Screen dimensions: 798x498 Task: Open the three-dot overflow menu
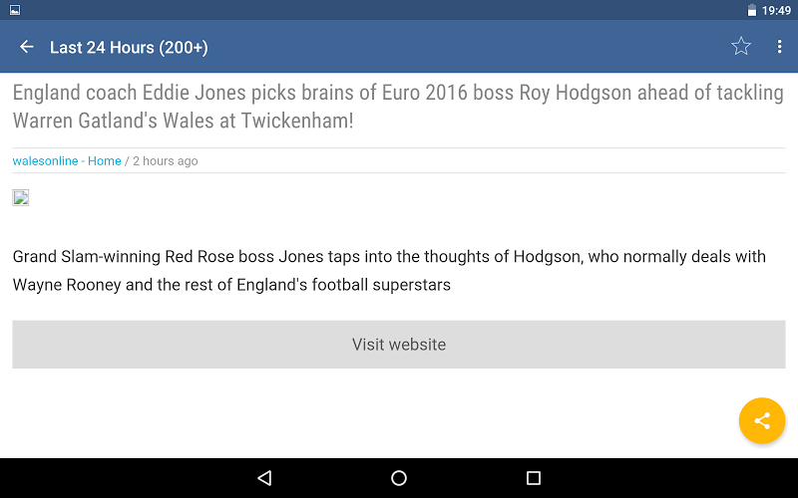(x=779, y=47)
